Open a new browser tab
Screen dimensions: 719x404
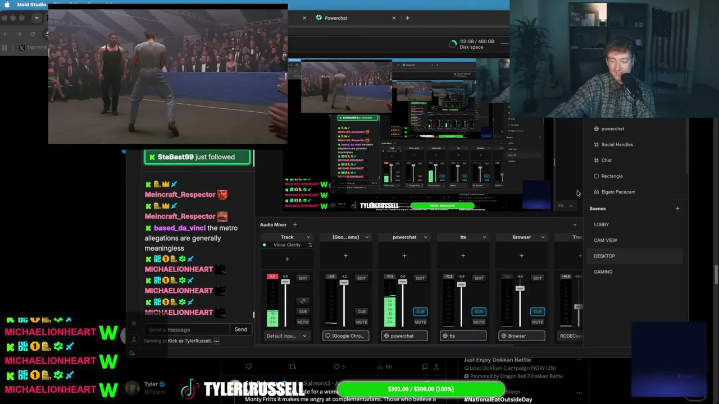tap(407, 18)
